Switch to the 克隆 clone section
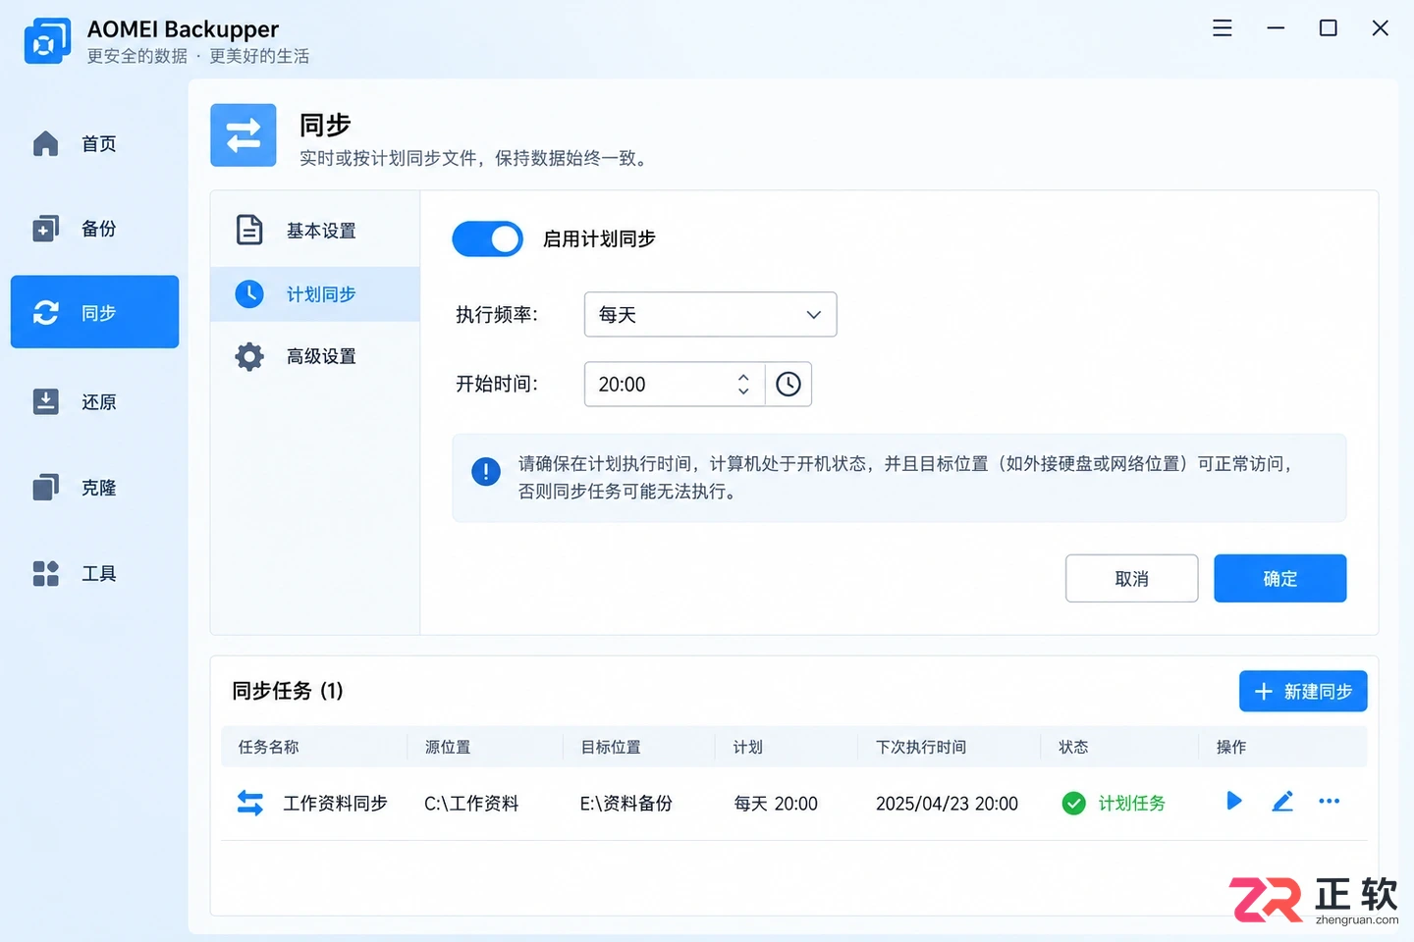The width and height of the screenshot is (1414, 942). coord(94,488)
